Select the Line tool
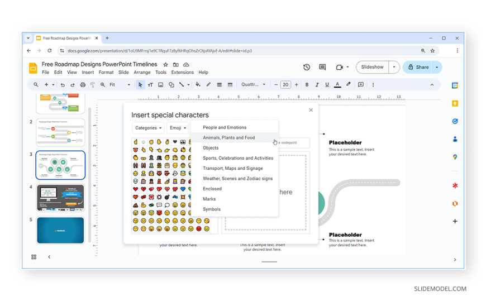The image size is (486, 301). 182,85
